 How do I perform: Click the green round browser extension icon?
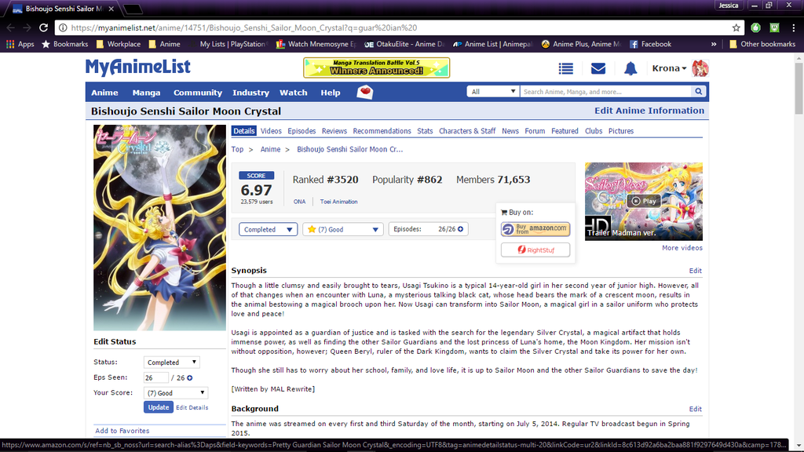tap(755, 27)
